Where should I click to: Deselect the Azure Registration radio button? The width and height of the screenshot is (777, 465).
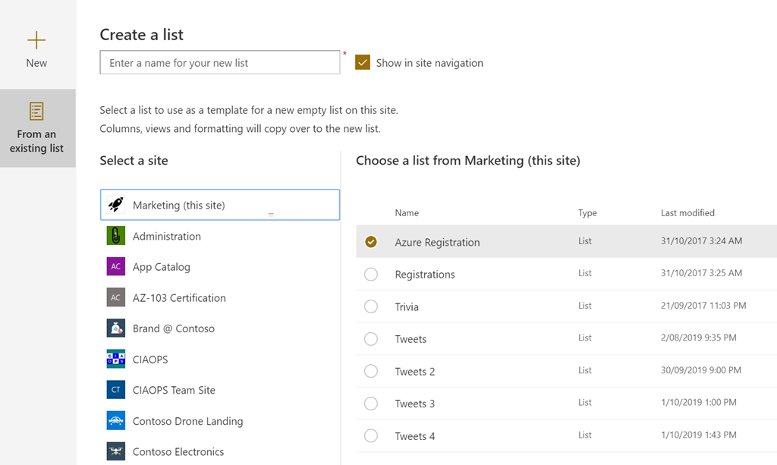pos(371,242)
